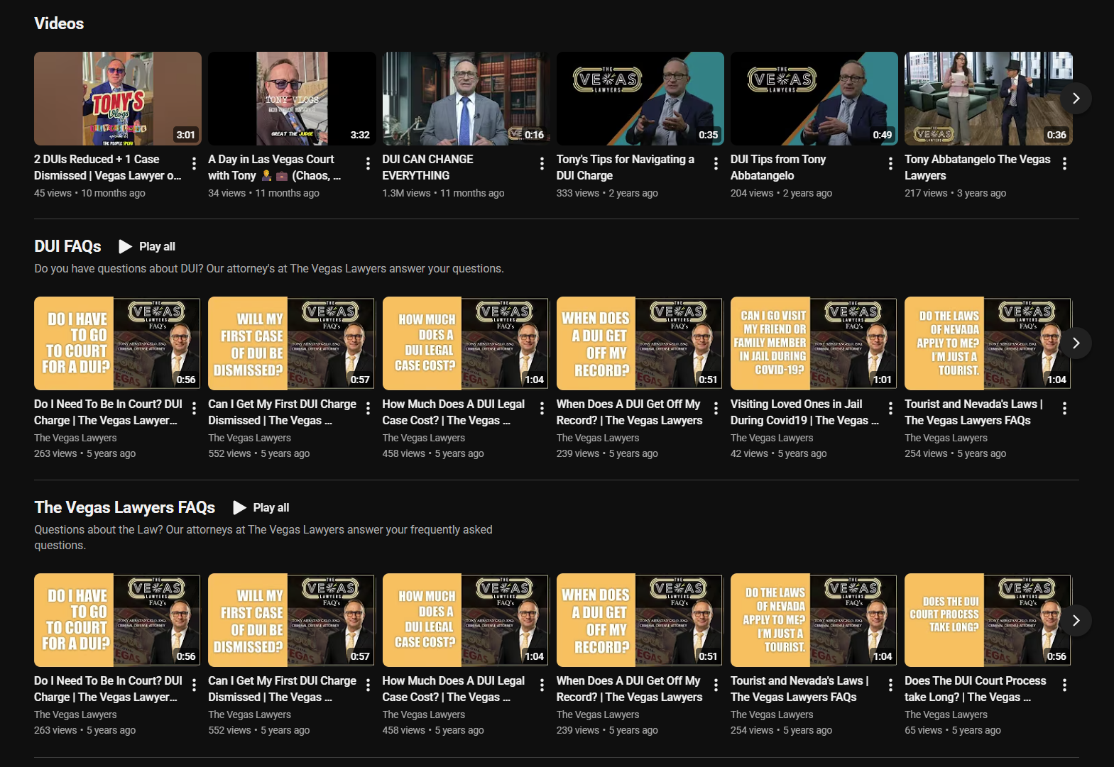Viewport: 1114px width, 767px height.
Task: Open 'When Does A DUI Get Off My Record?' title in Vegas Lawyers FAQs
Action: [630, 689]
